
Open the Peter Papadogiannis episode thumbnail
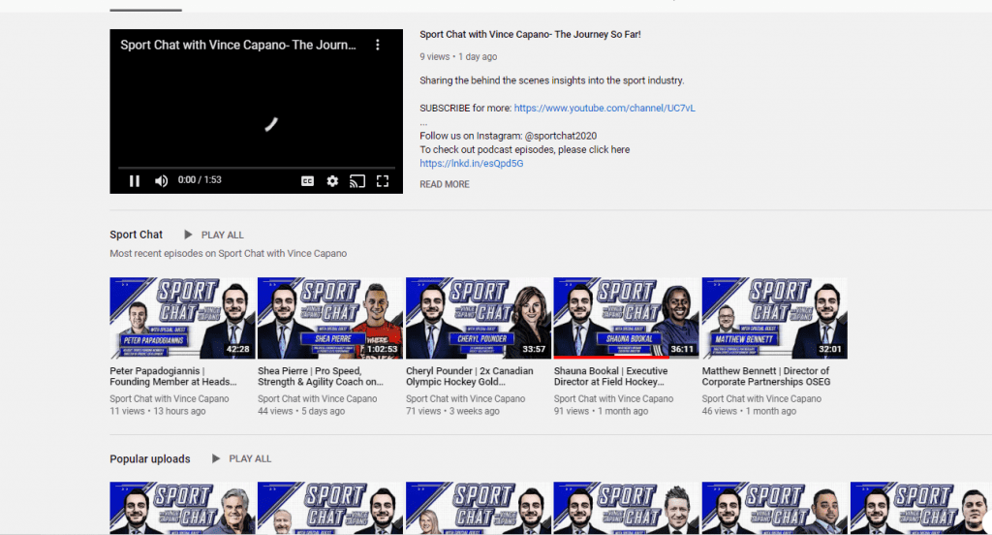coord(182,318)
